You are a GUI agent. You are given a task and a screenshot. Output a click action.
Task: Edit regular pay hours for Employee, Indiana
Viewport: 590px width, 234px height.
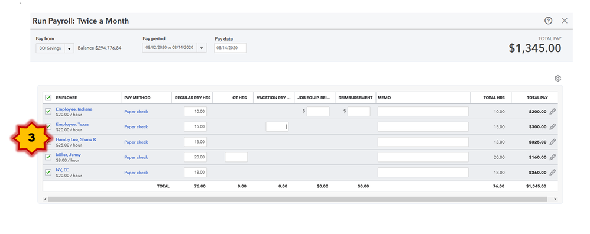(x=195, y=111)
